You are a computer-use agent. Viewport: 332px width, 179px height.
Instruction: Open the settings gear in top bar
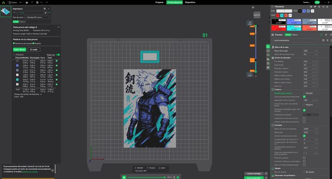point(37,2)
